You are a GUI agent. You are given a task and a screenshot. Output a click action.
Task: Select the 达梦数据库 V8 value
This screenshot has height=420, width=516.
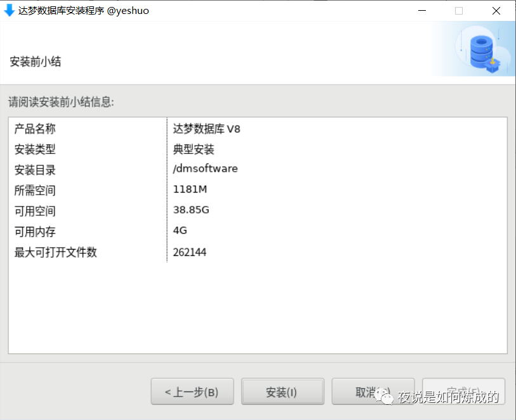point(207,129)
